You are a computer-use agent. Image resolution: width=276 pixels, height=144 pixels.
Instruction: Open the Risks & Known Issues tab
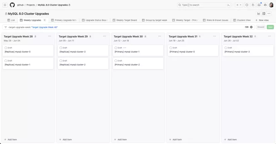click(216, 20)
